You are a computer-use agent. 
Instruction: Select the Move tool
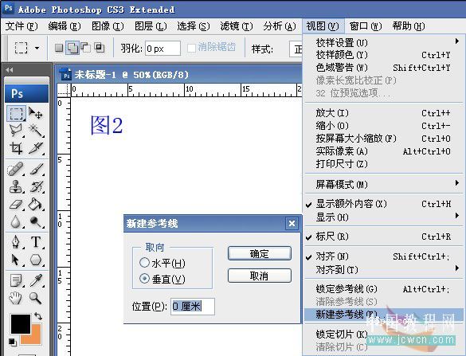pyautogui.click(x=36, y=113)
